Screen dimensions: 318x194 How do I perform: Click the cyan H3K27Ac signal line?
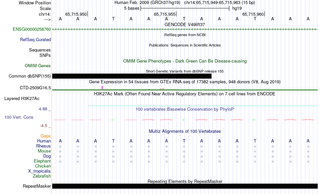pyautogui.click(x=203, y=106)
